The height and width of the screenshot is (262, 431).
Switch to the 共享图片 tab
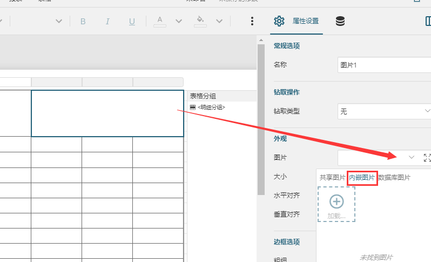point(332,177)
